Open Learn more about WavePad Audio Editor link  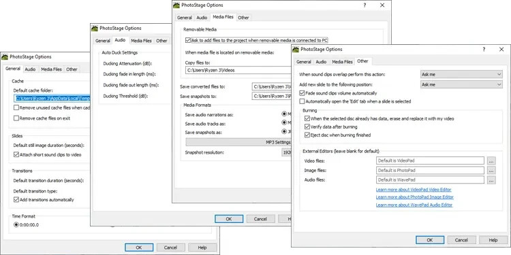414,205
